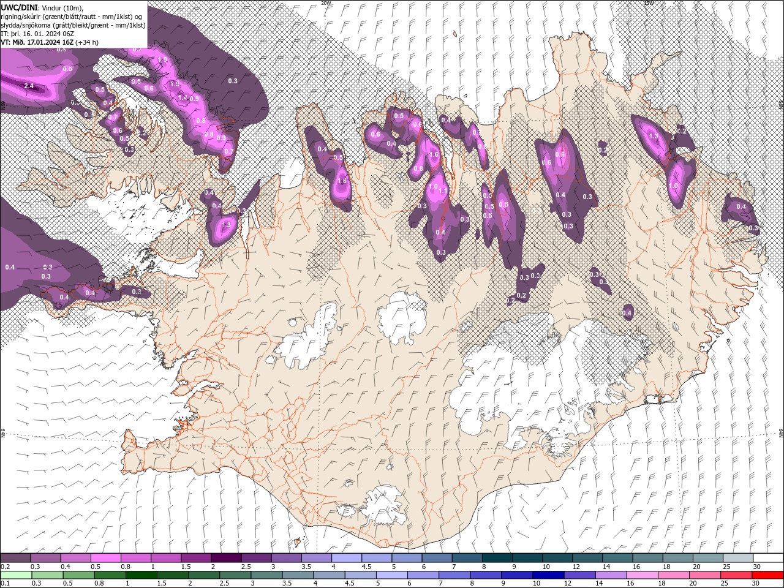Image resolution: width=784 pixels, height=588 pixels.
Task: Click bottom legend row swatch labeled 7
Action: [454, 575]
